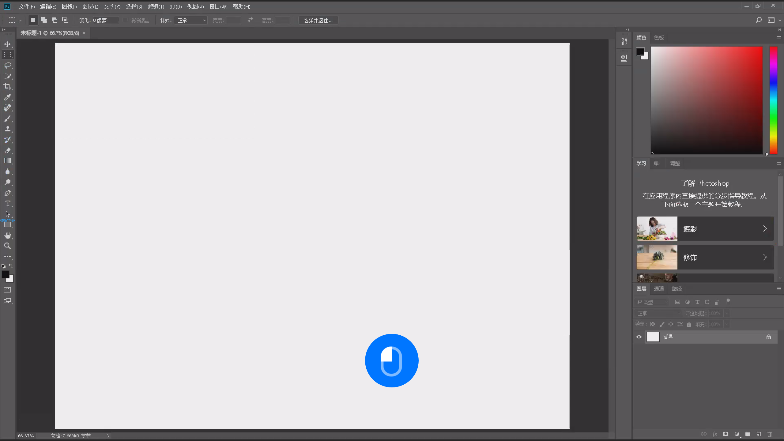
Task: Select the Type tool
Action: tap(8, 204)
